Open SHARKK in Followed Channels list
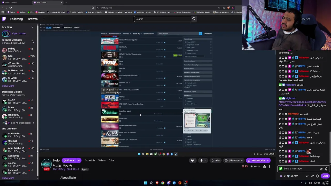331x186 pixels. coord(18,79)
